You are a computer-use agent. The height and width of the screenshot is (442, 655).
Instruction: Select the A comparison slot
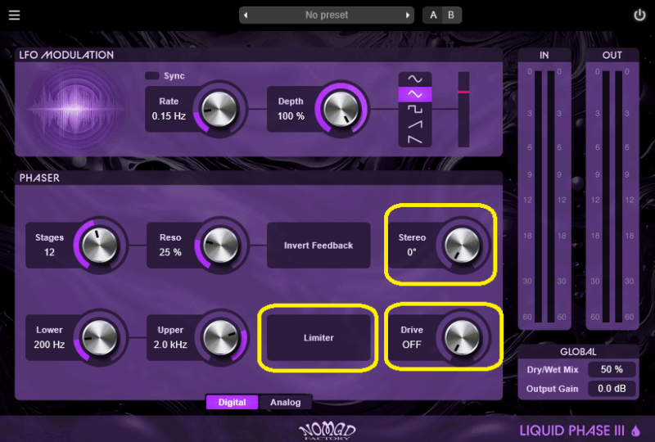tap(433, 15)
